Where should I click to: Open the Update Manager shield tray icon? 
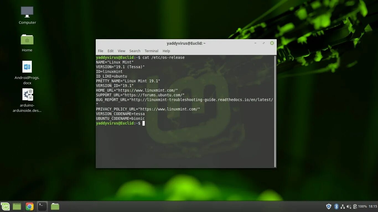pyautogui.click(x=329, y=206)
